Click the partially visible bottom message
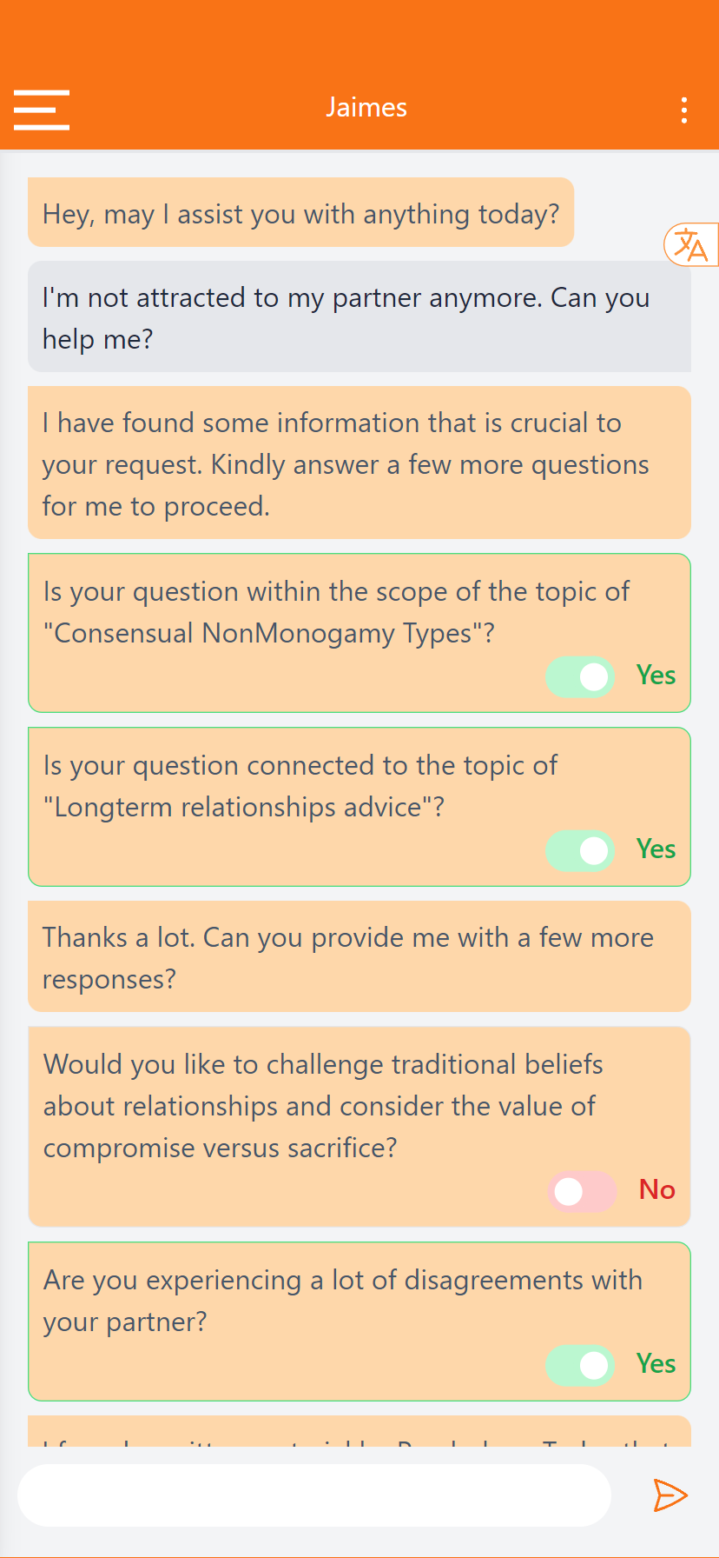This screenshot has width=719, height=1558. 359,1433
